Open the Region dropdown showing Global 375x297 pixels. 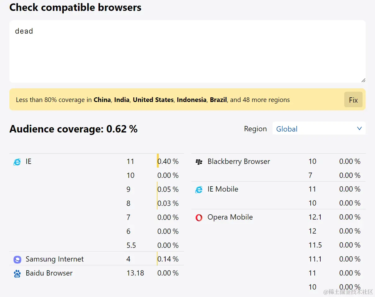[319, 128]
